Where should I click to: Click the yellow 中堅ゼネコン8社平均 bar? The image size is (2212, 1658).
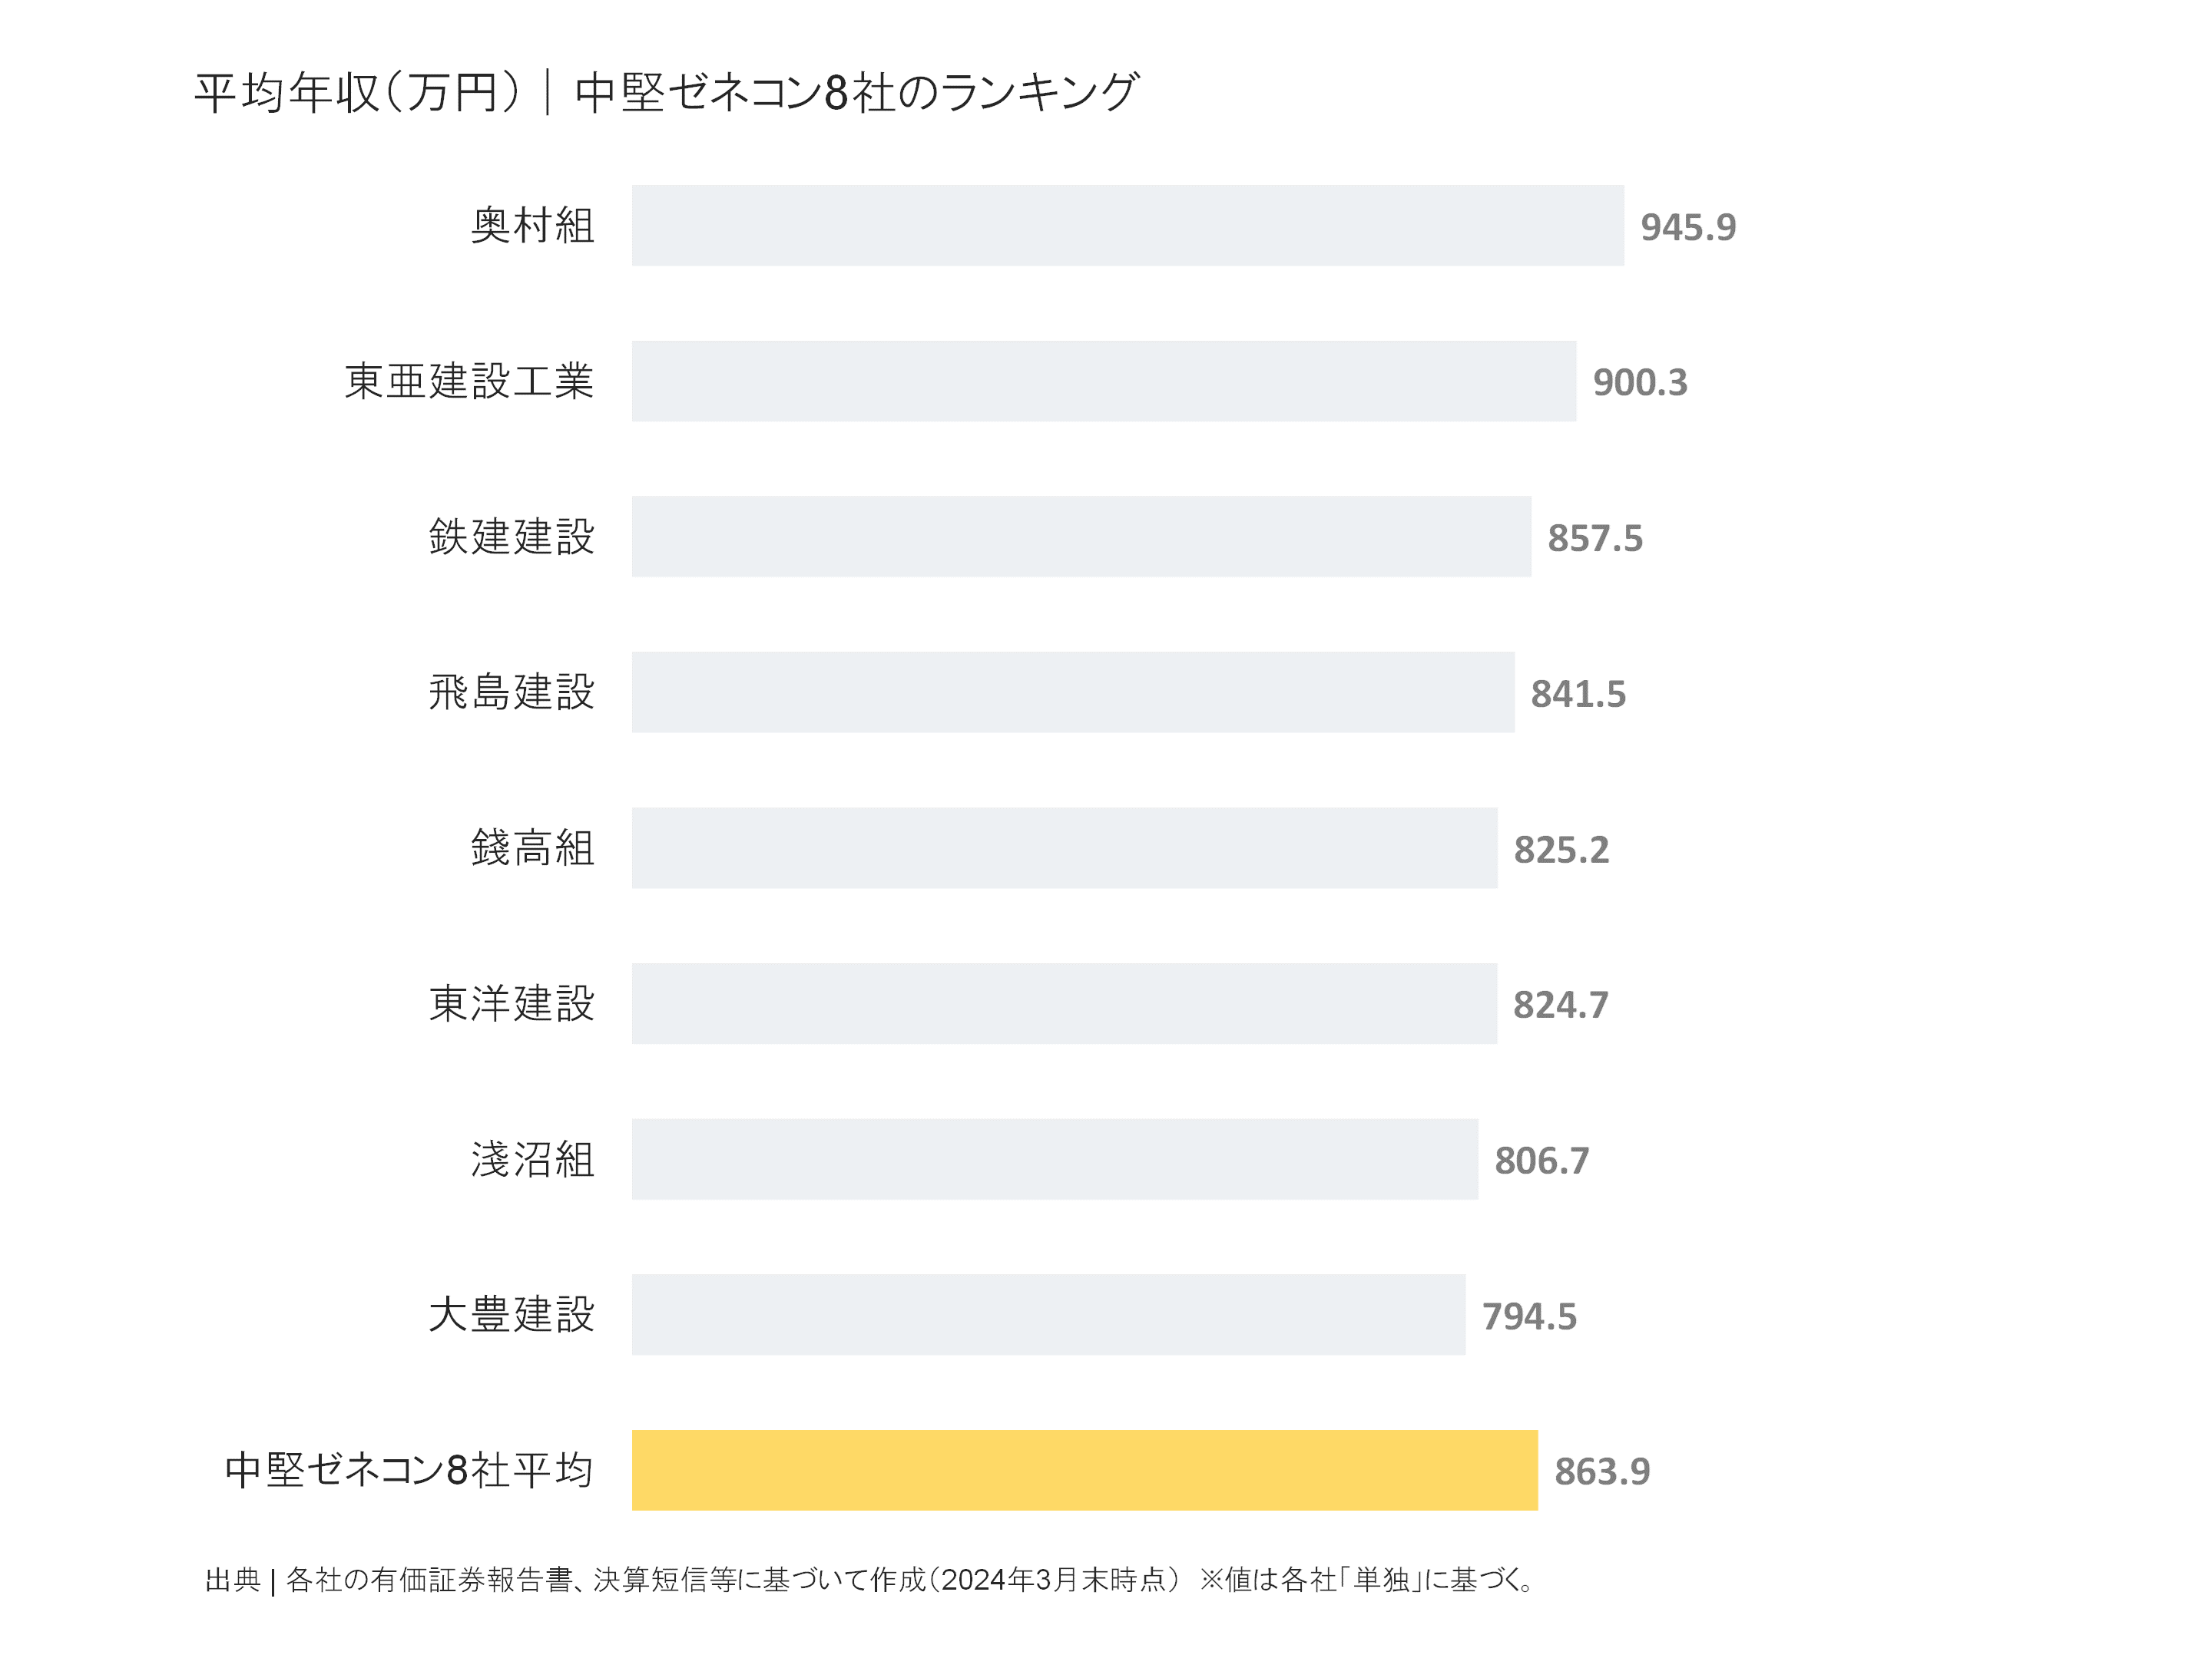click(1084, 1470)
